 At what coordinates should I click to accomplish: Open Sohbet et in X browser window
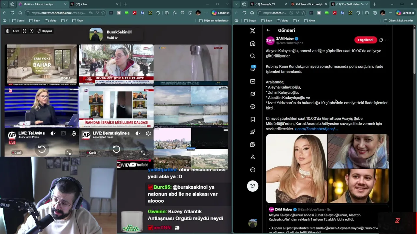pyautogui.click(x=405, y=13)
